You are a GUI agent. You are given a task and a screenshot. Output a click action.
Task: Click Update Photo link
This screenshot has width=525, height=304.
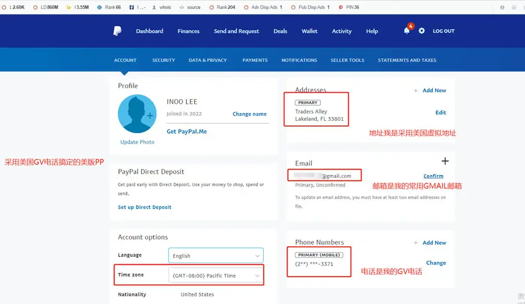[x=137, y=142]
